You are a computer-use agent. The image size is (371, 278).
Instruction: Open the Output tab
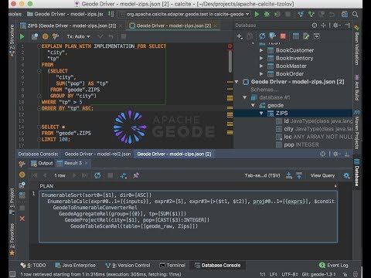click(x=42, y=163)
